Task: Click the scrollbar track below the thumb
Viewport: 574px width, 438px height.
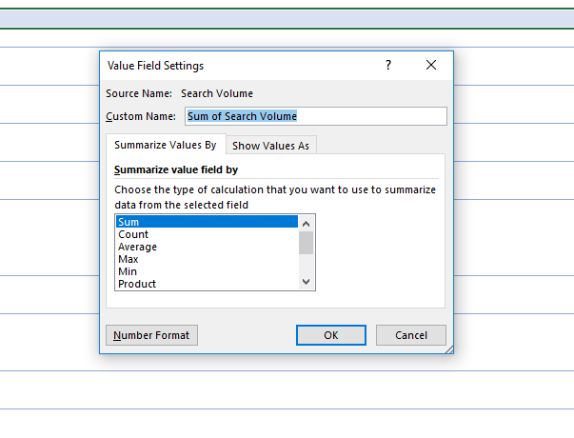Action: pyautogui.click(x=306, y=265)
